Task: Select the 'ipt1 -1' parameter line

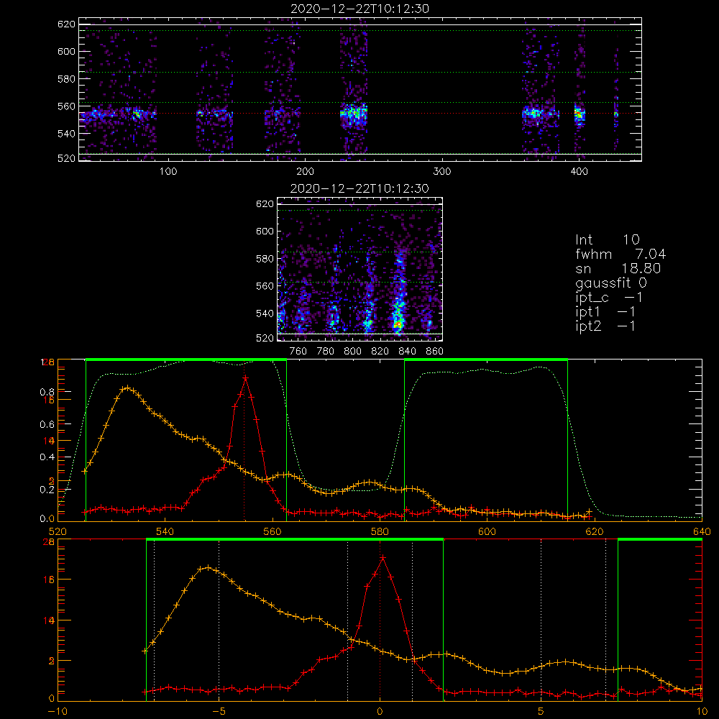Action: (x=605, y=312)
